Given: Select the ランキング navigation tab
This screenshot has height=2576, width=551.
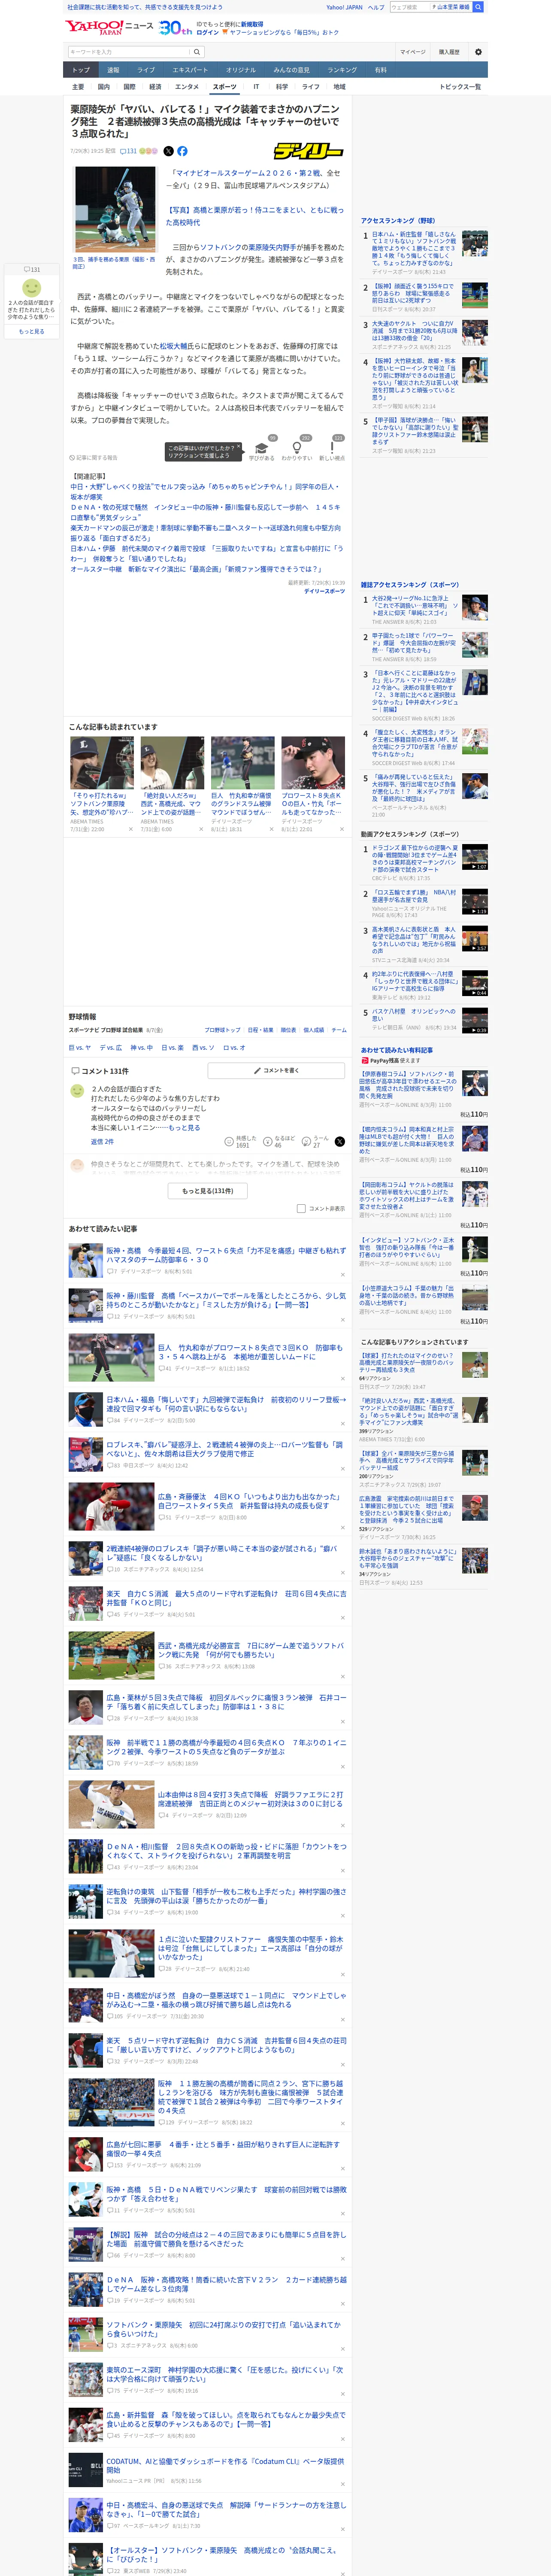Looking at the screenshot, I should click(x=342, y=70).
